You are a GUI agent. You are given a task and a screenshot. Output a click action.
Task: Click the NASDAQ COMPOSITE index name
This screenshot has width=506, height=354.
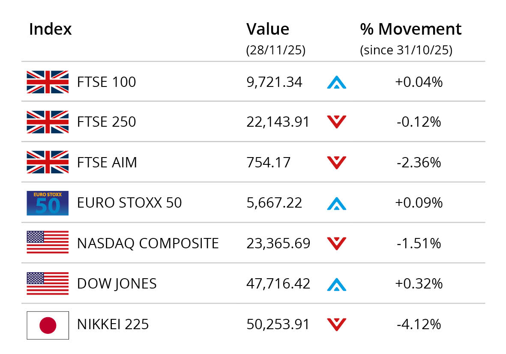pyautogui.click(x=148, y=243)
